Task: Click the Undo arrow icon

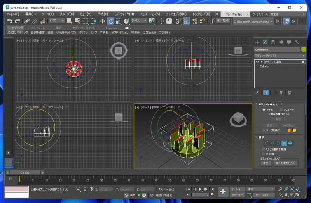Action: pyautogui.click(x=9, y=21)
